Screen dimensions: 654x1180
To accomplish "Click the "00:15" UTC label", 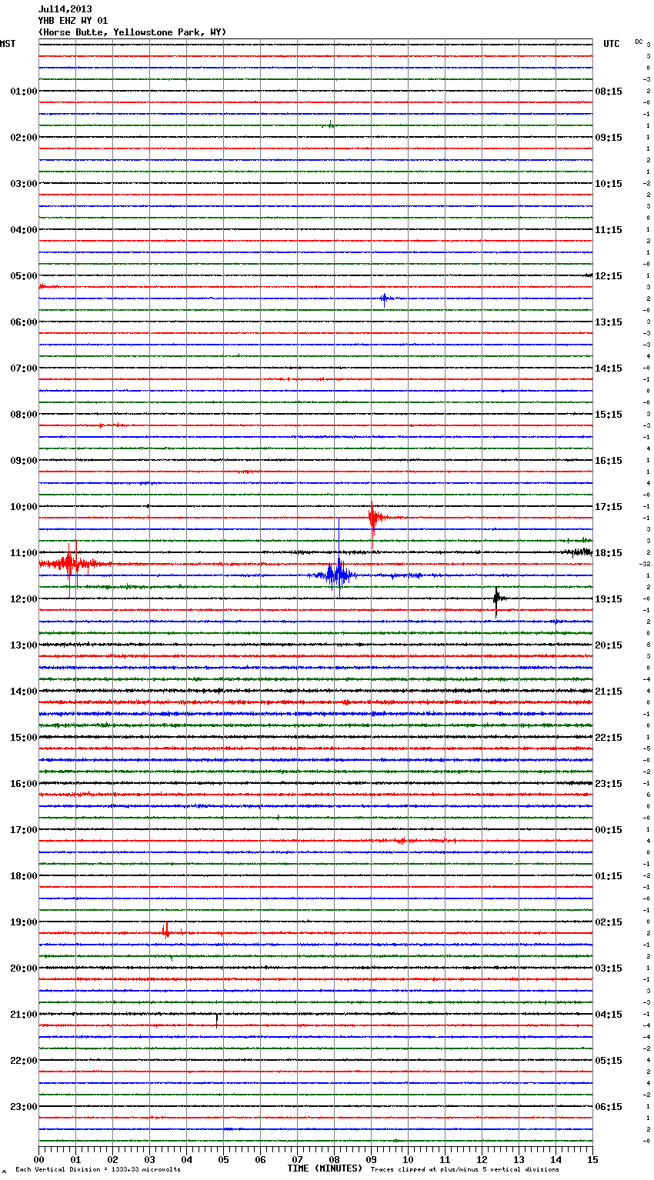I will point(609,830).
